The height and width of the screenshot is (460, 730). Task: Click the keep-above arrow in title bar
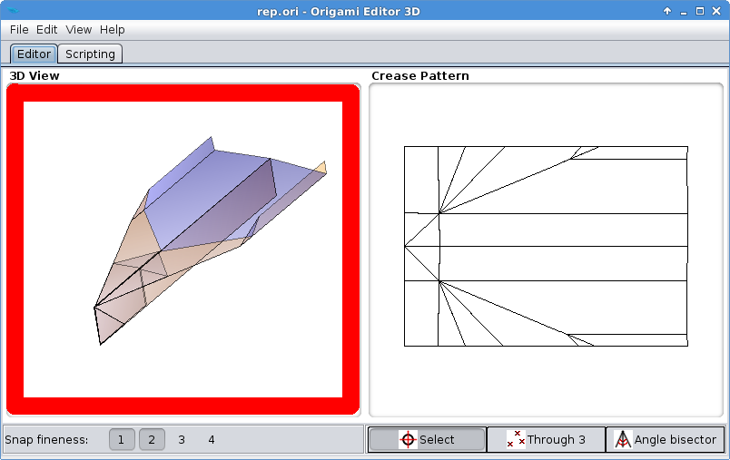point(667,11)
